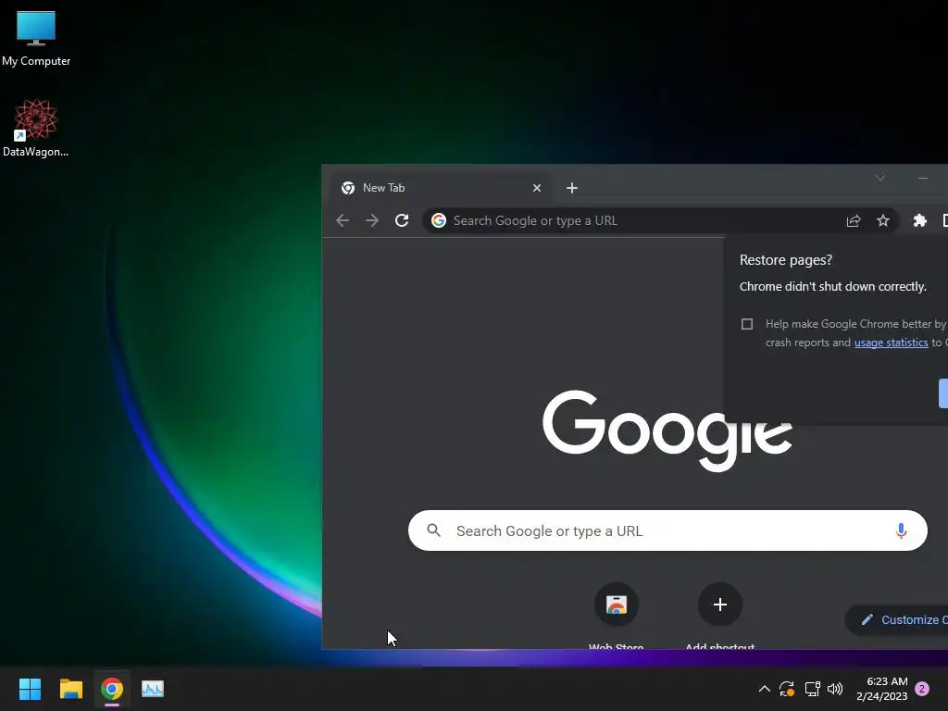Image resolution: width=948 pixels, height=711 pixels.
Task: Launch File Explorer from taskbar
Action: pyautogui.click(x=70, y=689)
